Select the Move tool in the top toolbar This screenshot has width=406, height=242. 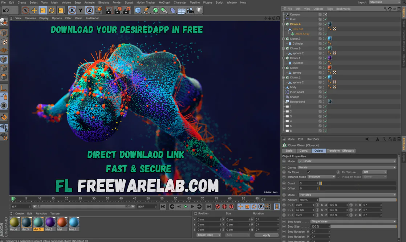[x=33, y=10]
